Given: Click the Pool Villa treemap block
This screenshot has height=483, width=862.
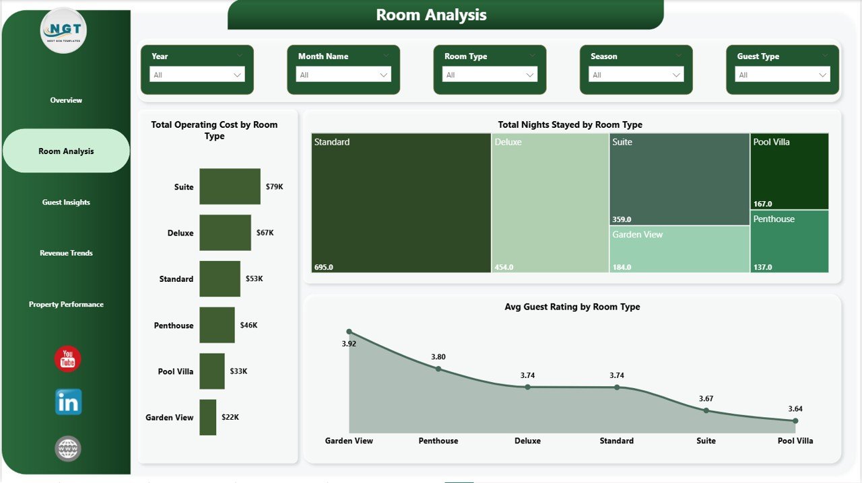Looking at the screenshot, I should (789, 172).
